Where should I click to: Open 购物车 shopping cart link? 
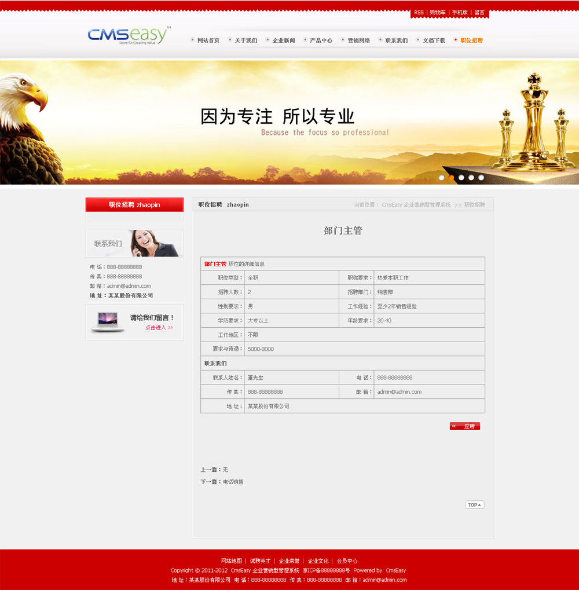[x=438, y=12]
